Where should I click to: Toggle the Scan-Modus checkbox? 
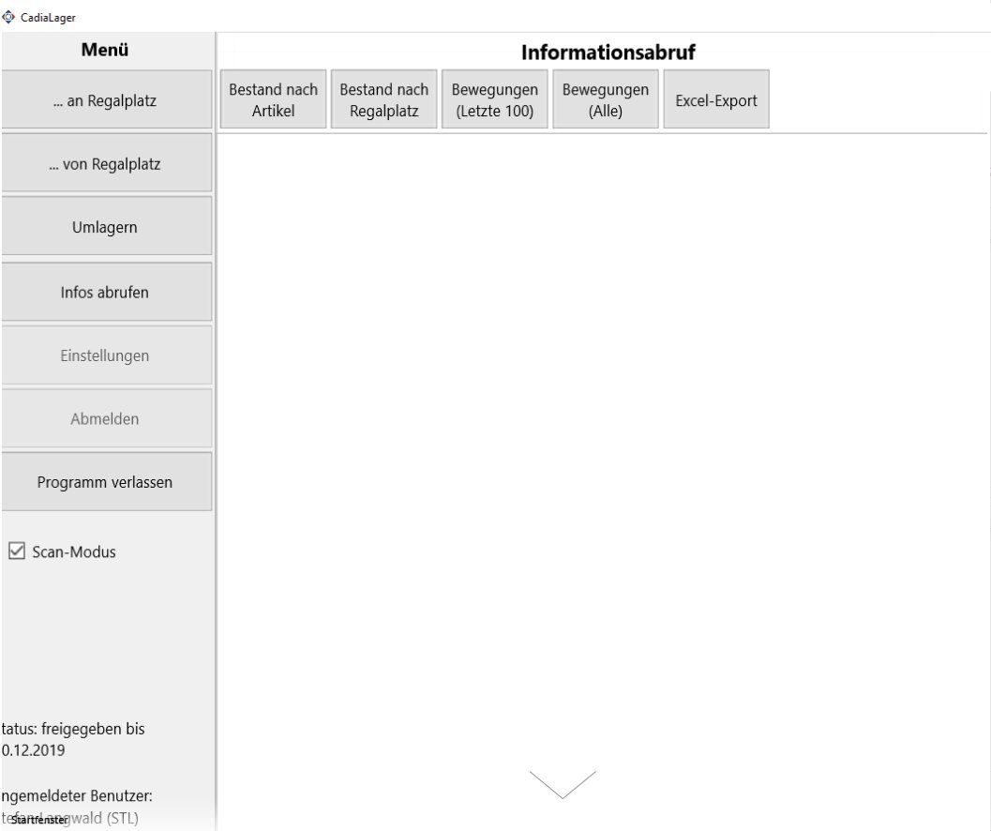(x=17, y=551)
